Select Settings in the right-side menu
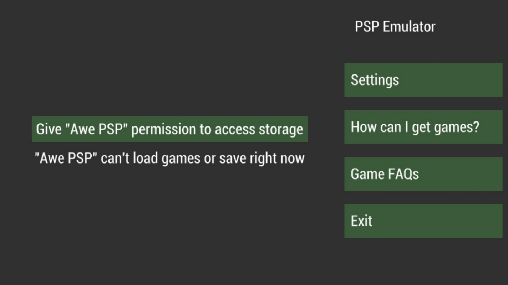This screenshot has height=285, width=508. 423,80
